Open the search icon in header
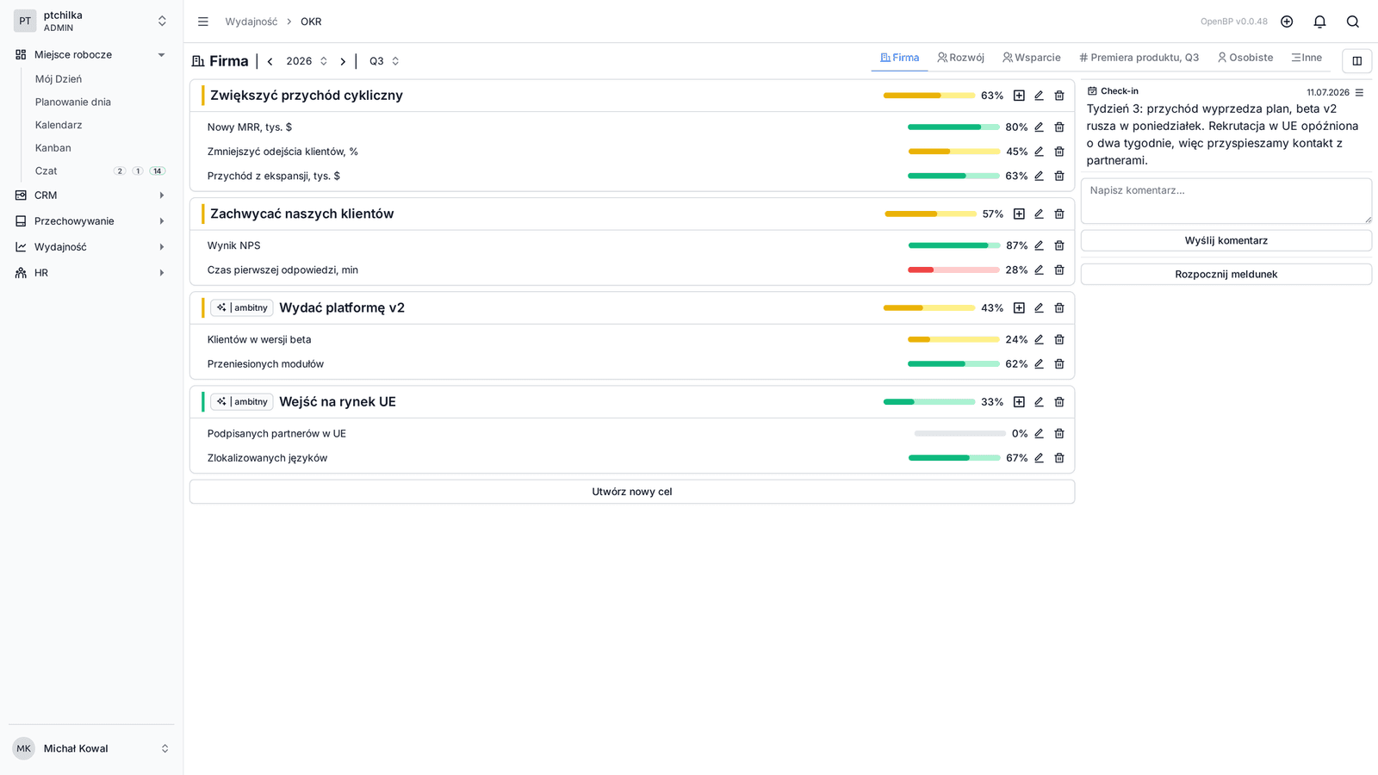This screenshot has height=775, width=1378. pyautogui.click(x=1353, y=22)
